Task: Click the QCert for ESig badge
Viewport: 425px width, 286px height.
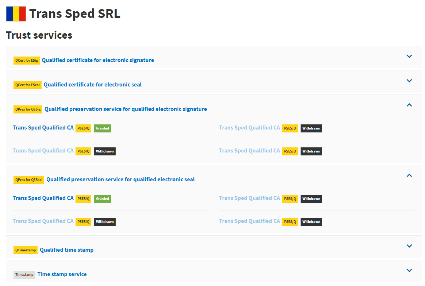Action: pos(27,61)
